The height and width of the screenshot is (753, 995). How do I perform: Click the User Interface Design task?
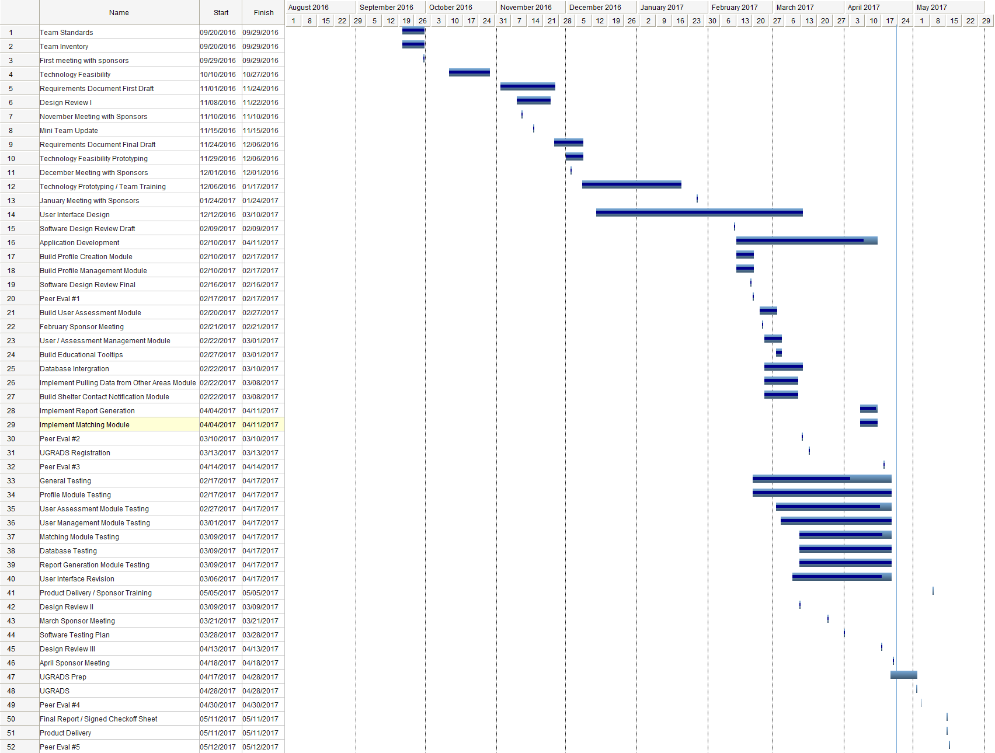(75, 215)
